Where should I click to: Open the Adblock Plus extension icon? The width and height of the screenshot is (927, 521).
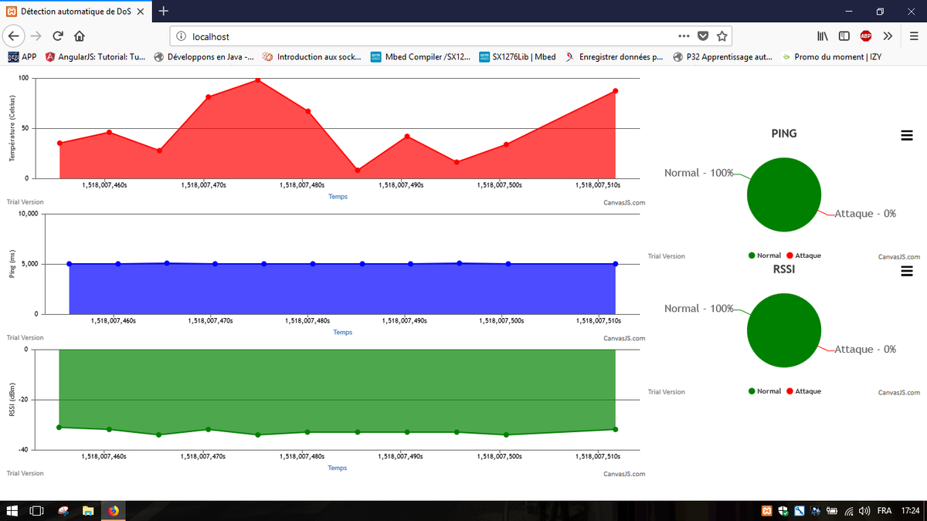866,36
